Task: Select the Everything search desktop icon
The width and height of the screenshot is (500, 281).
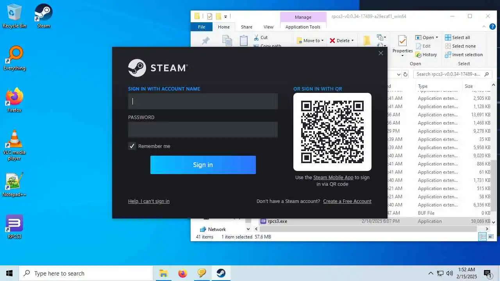Action: point(14,59)
